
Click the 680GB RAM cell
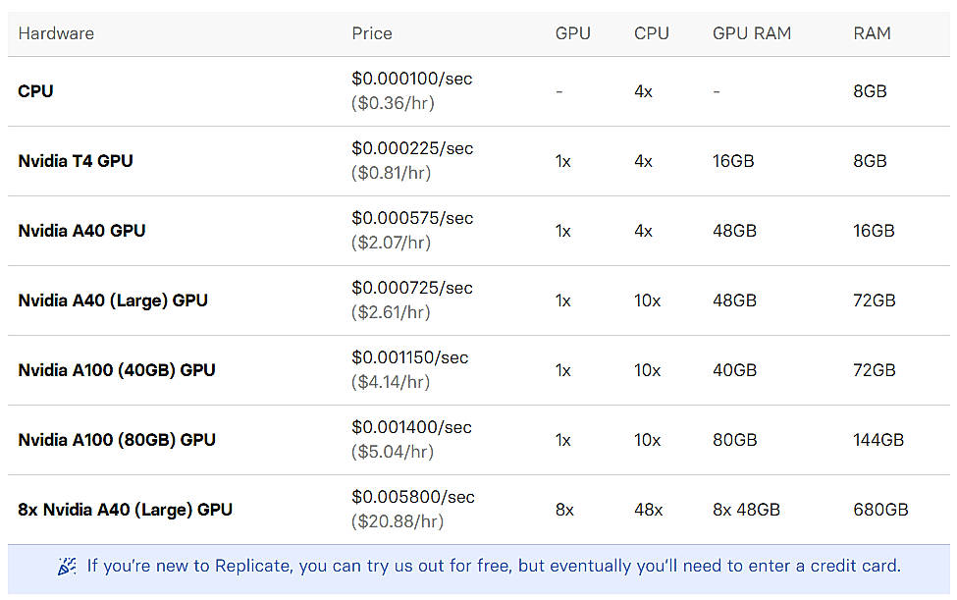878,510
